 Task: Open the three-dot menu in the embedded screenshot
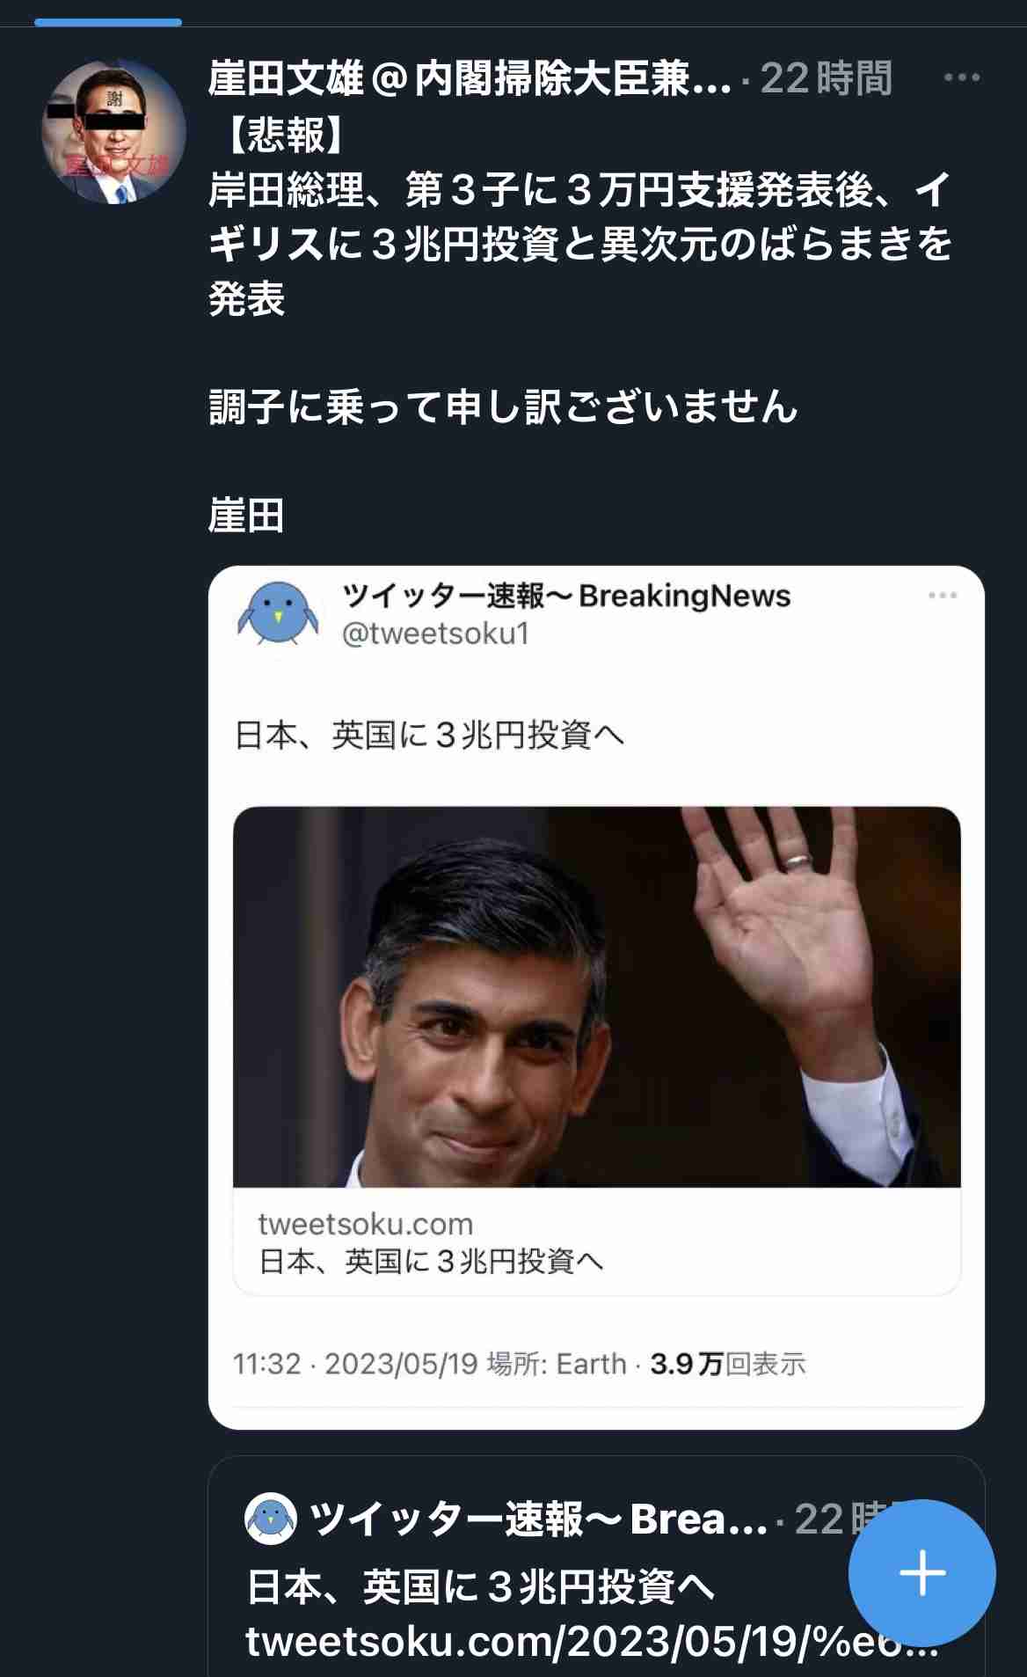click(x=943, y=596)
